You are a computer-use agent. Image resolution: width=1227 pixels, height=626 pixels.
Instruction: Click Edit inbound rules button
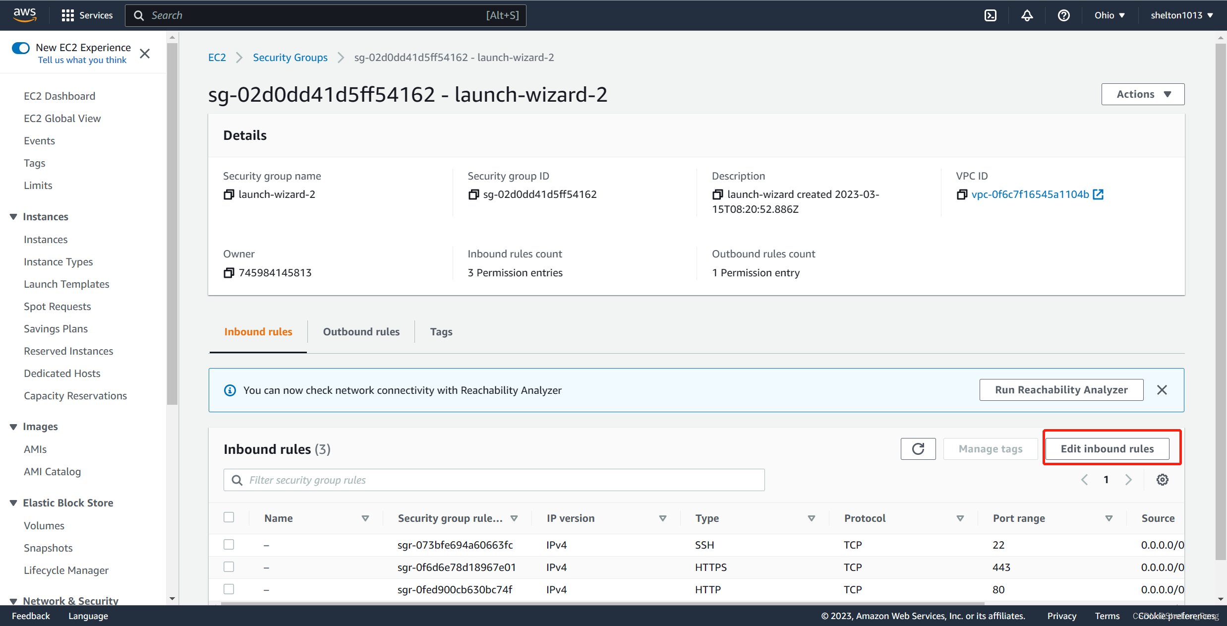(1107, 449)
